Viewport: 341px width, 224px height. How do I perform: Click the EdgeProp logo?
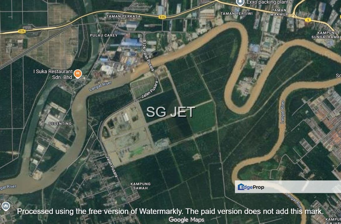click(251, 187)
